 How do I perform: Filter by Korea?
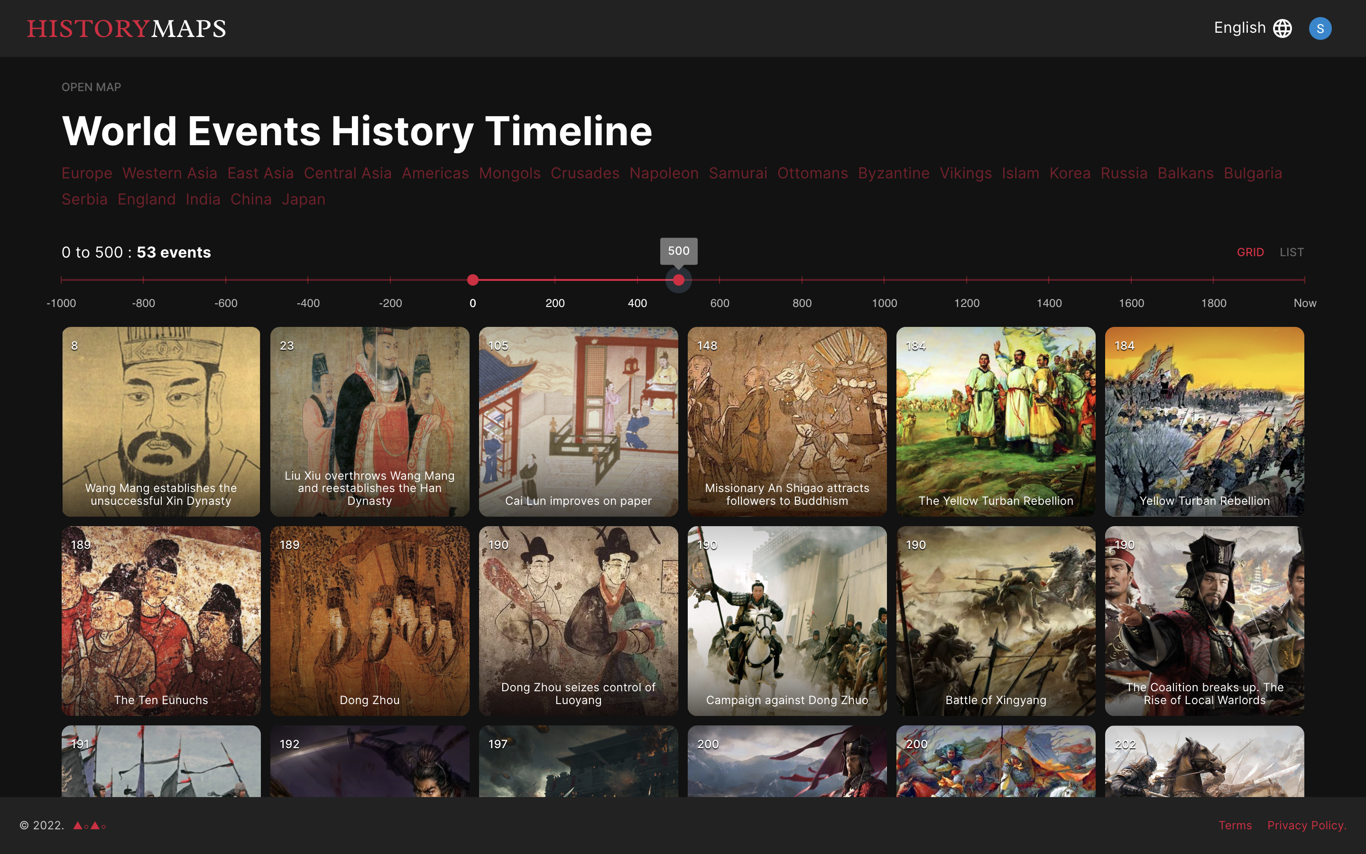click(x=1070, y=173)
